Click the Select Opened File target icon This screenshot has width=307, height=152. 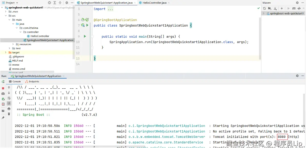49,3
